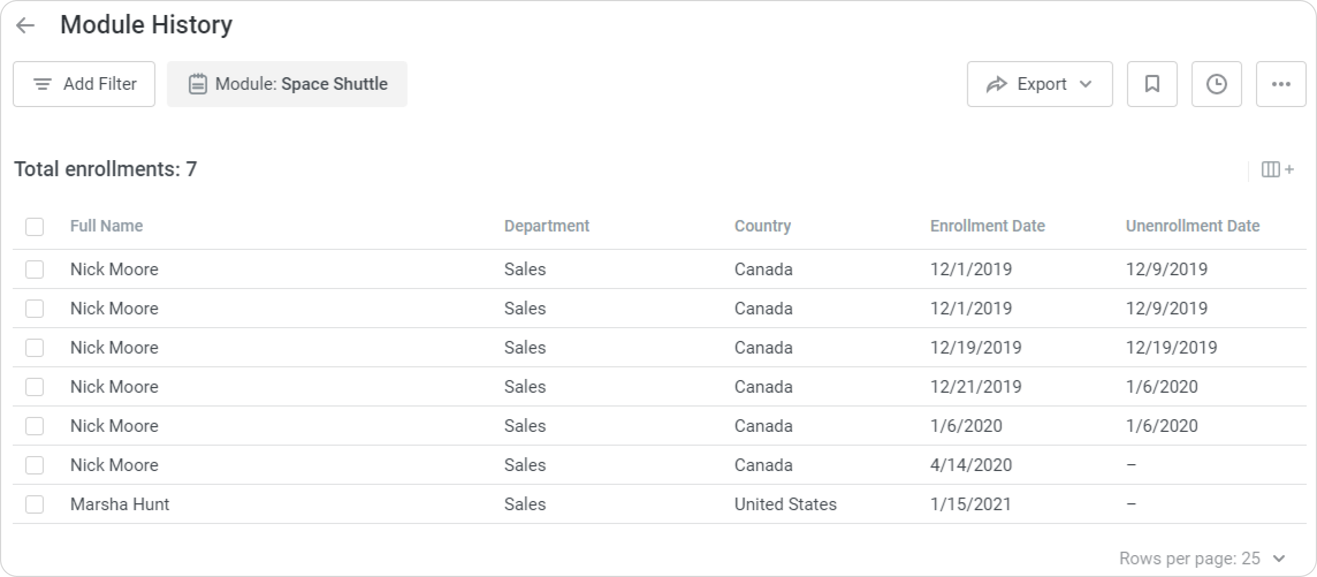Viewport: 1317px width, 577px height.
Task: Click the add columns icon
Action: [1277, 169]
